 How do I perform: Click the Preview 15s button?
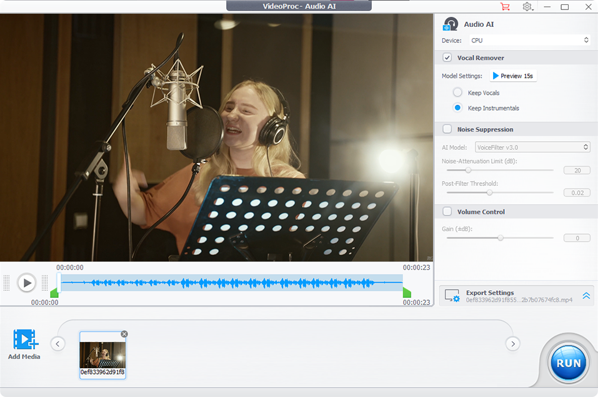point(512,76)
